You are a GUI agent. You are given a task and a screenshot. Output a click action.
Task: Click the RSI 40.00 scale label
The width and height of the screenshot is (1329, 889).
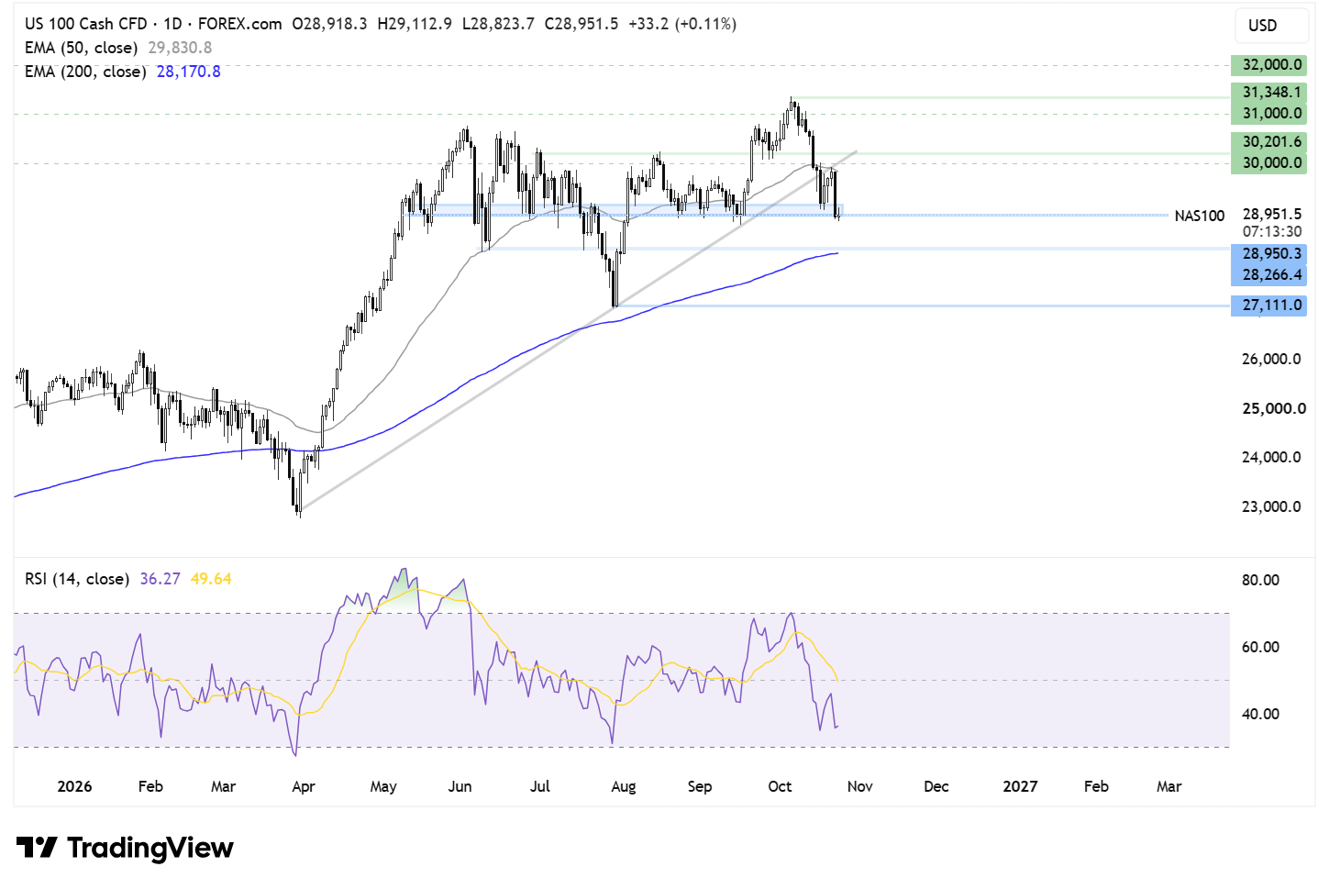coord(1260,714)
